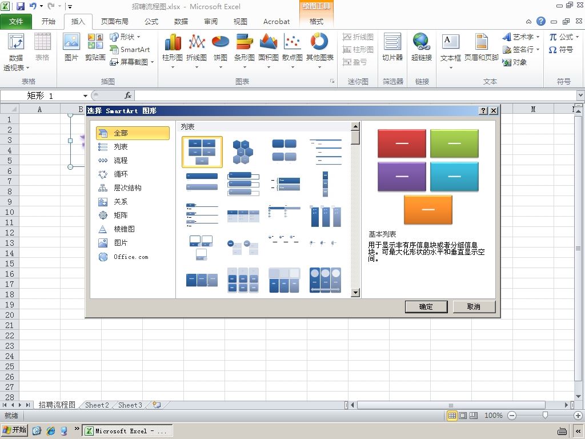Switch to the Page Layout tab

114,22
